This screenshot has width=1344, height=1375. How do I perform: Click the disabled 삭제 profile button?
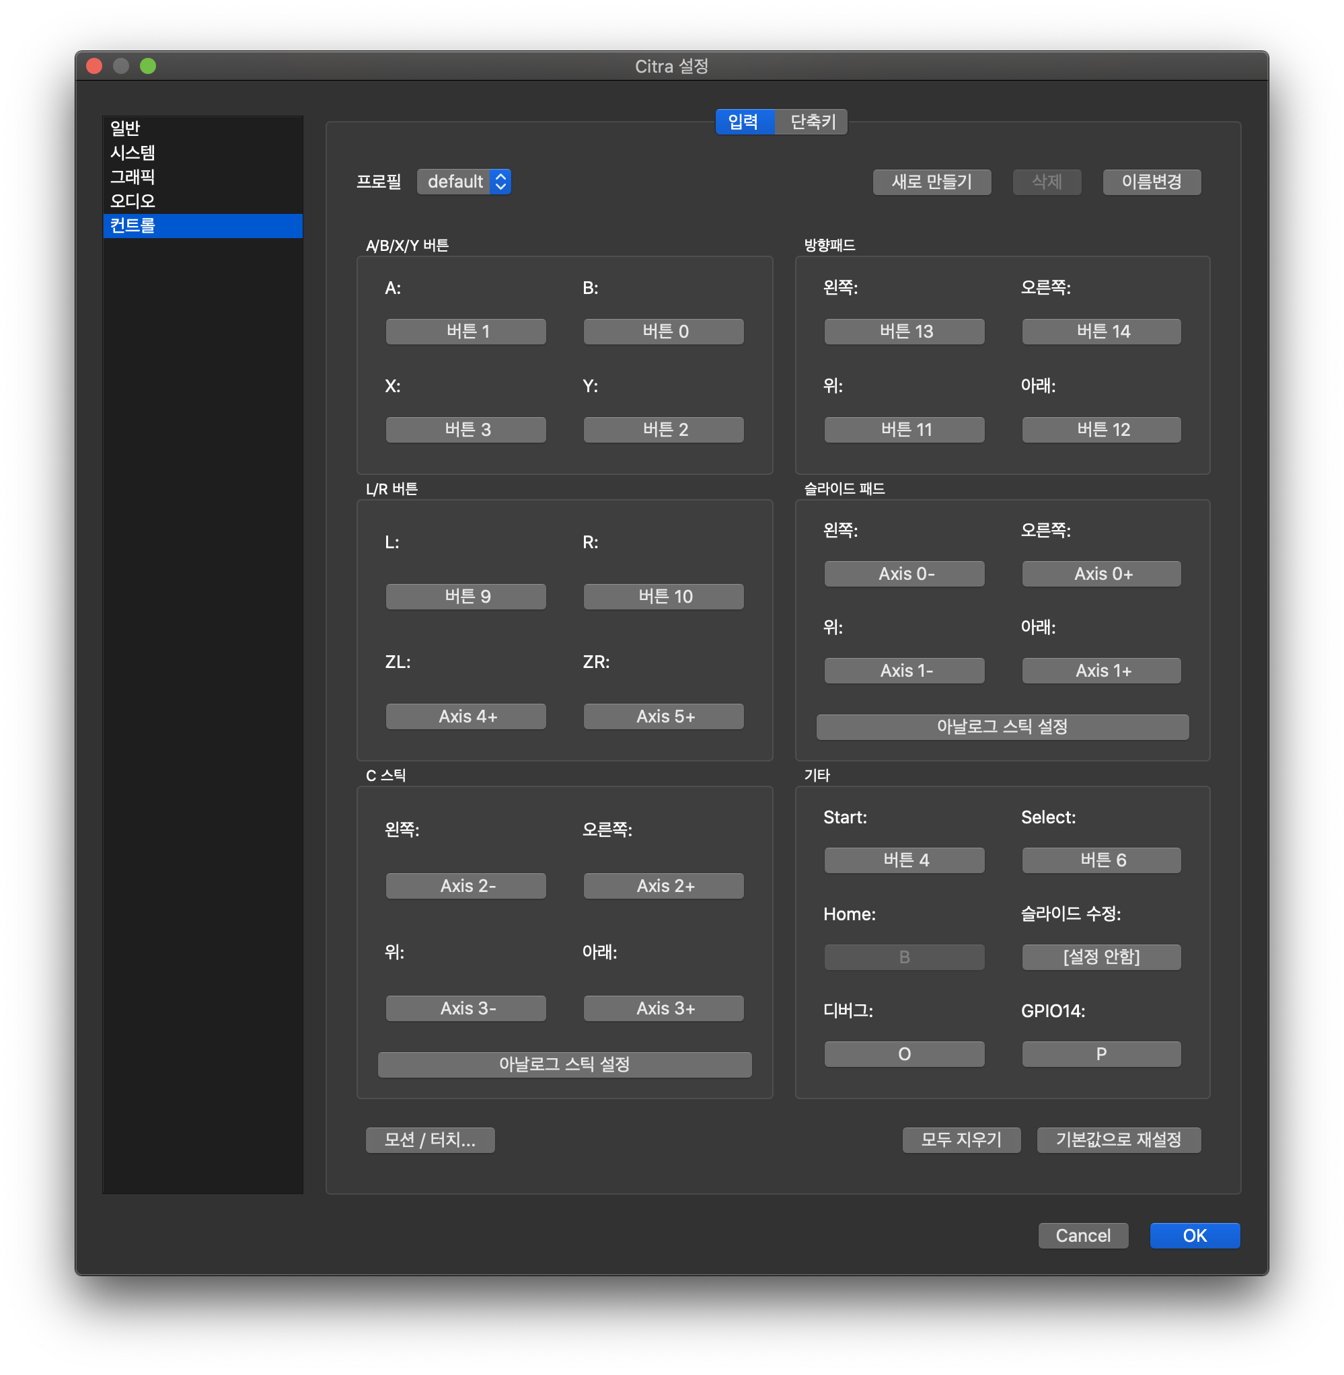coord(1047,182)
